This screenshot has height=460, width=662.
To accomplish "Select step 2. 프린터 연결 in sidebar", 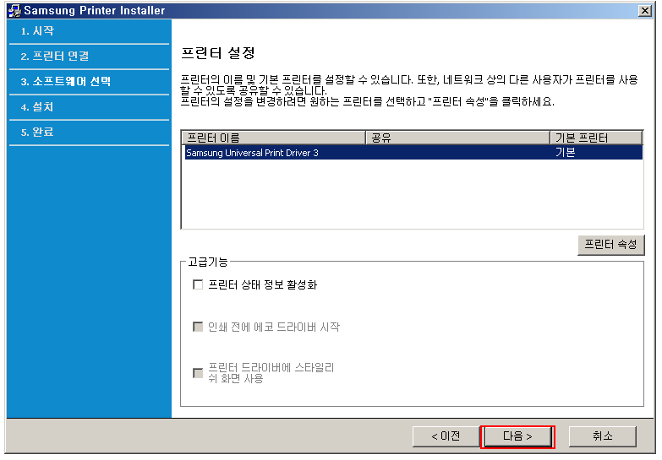I will point(55,56).
